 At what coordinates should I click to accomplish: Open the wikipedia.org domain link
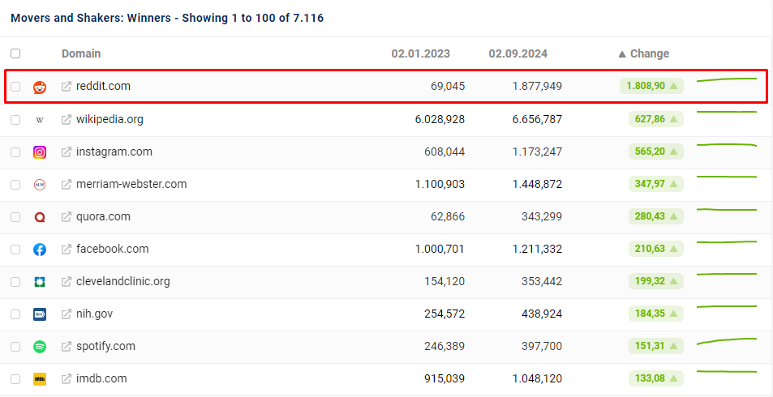110,119
